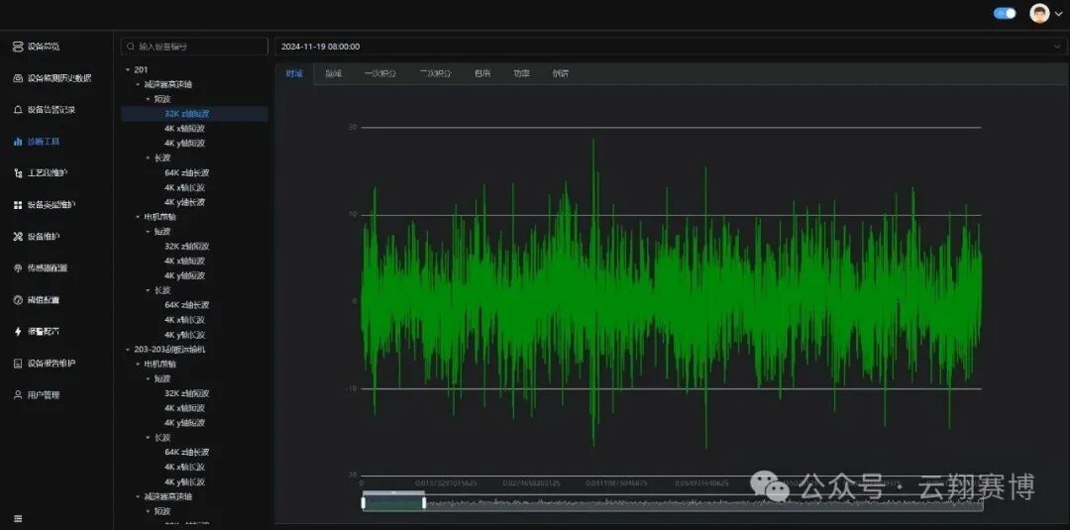The height and width of the screenshot is (530, 1070).
Task: Collapse 电机前轴 under node 201
Action: (139, 217)
